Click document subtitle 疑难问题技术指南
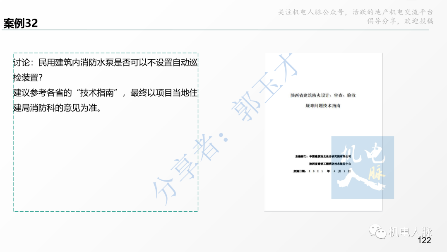The height and width of the screenshot is (252, 447). coord(323,106)
